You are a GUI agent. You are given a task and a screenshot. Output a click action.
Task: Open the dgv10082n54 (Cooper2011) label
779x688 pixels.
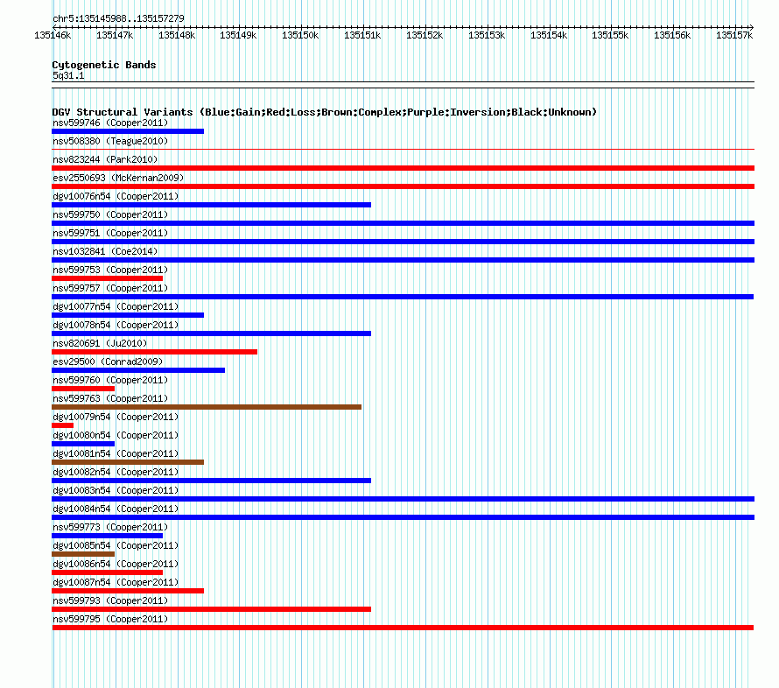[x=116, y=472]
